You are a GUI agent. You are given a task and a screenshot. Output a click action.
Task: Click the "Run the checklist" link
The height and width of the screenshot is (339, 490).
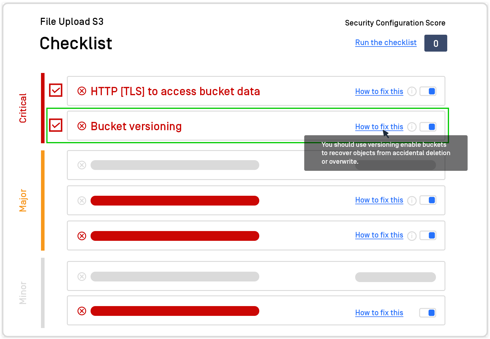click(x=386, y=42)
